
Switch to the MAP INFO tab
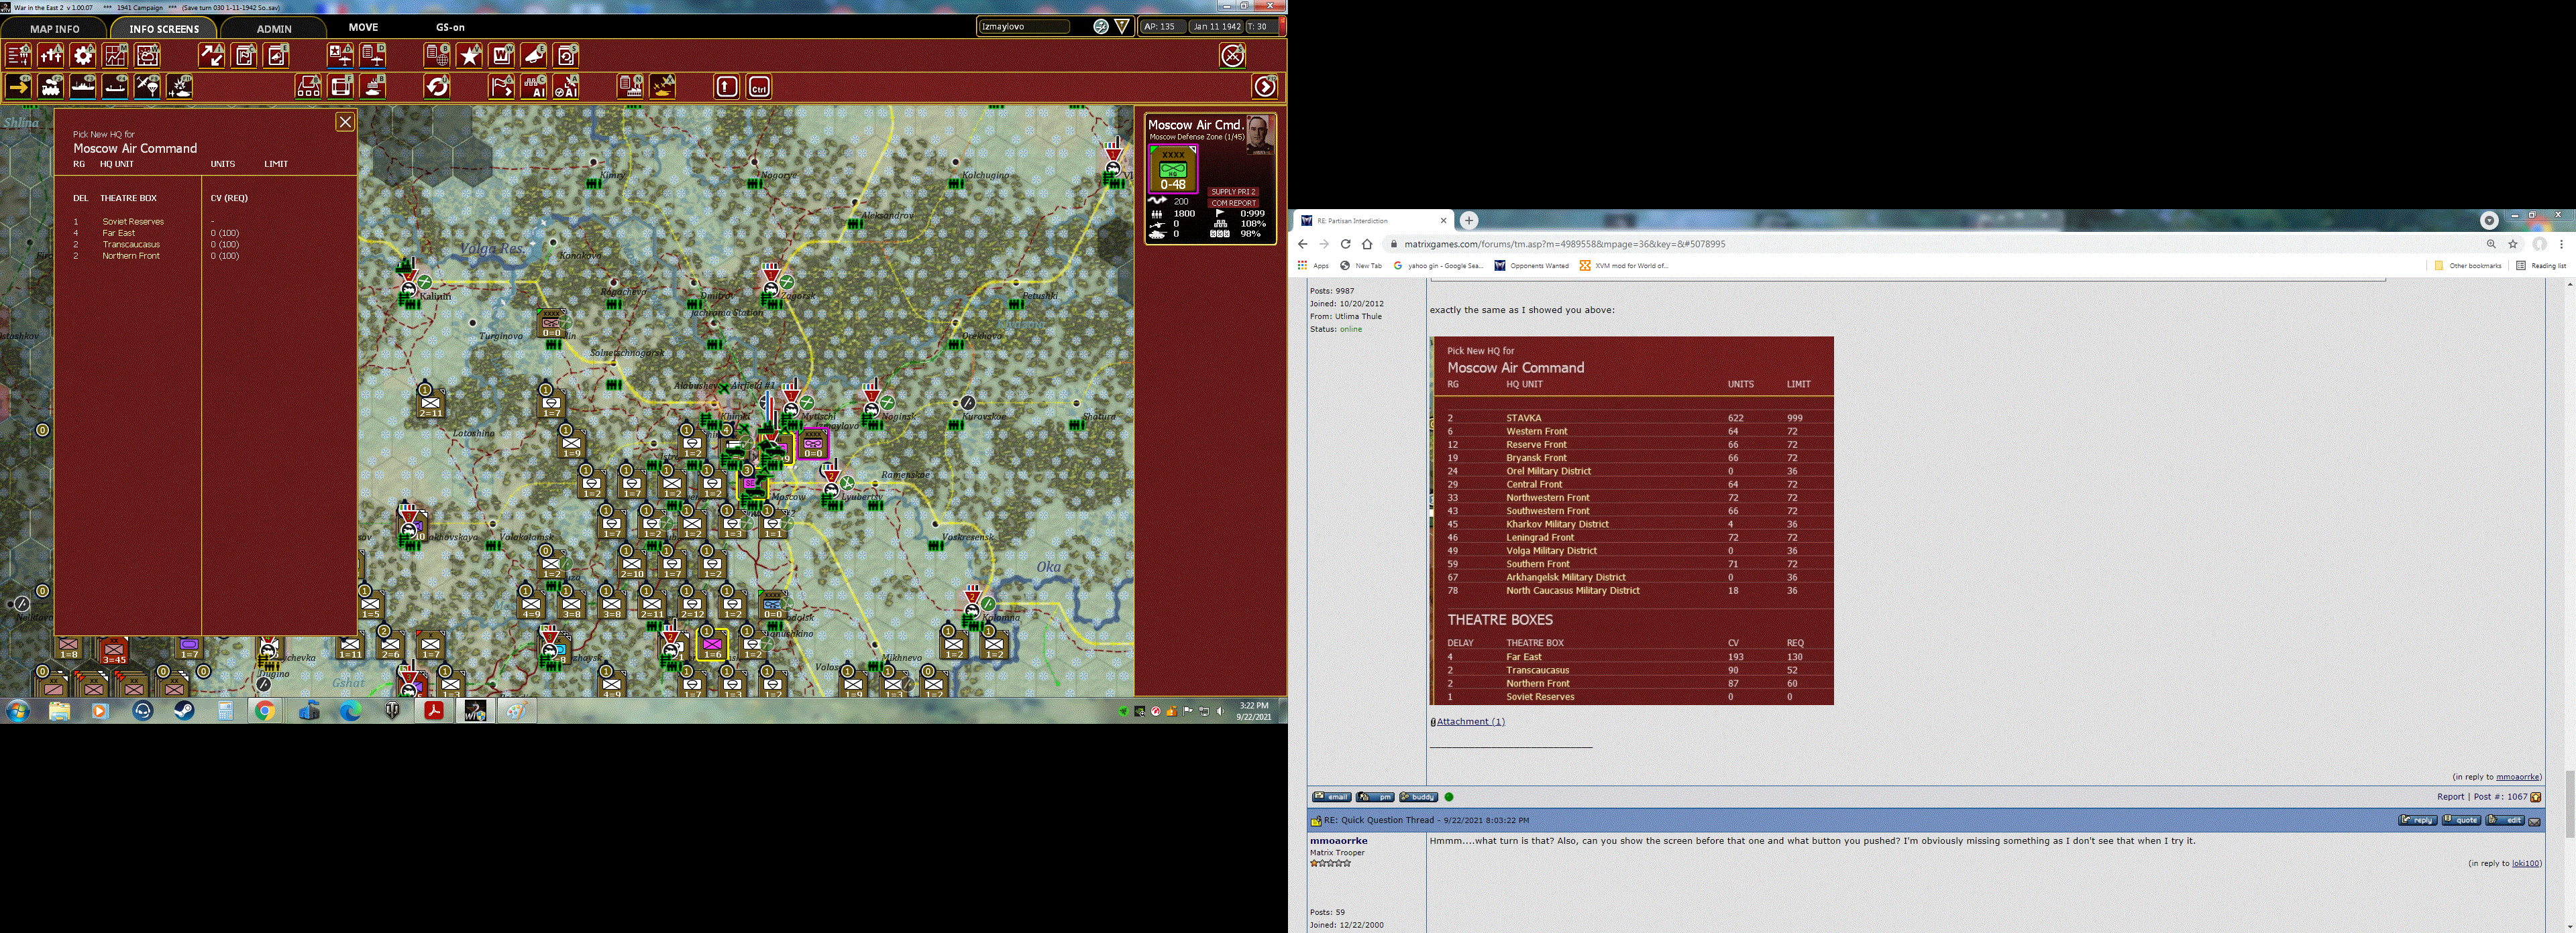(54, 29)
